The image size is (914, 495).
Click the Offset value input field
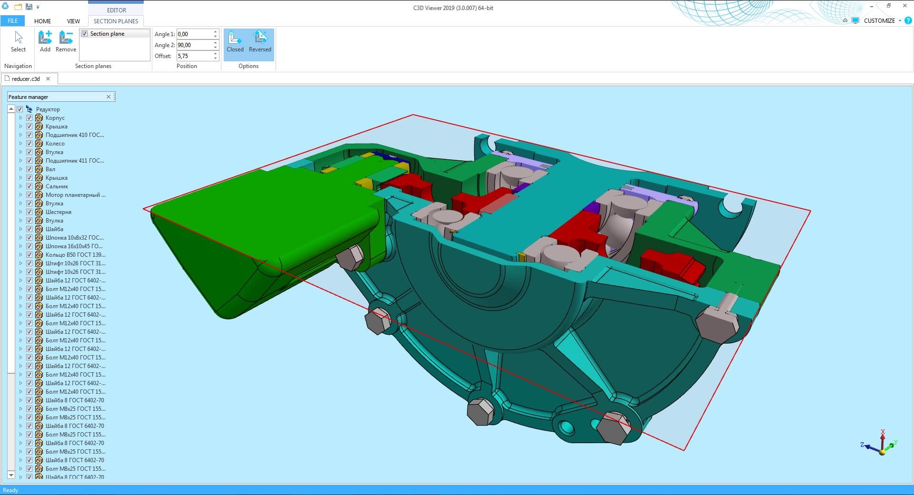coord(194,56)
